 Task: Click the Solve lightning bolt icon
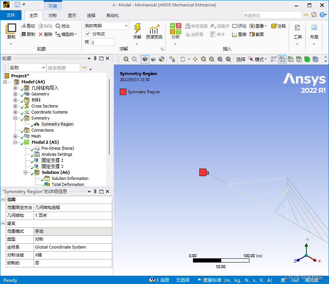tap(137, 29)
